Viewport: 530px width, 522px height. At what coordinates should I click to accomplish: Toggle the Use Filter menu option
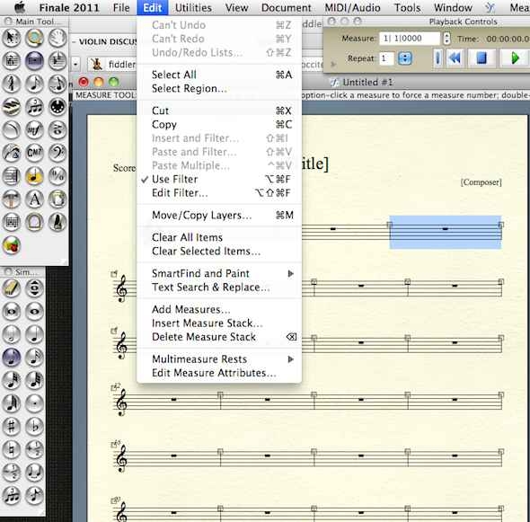[219, 179]
